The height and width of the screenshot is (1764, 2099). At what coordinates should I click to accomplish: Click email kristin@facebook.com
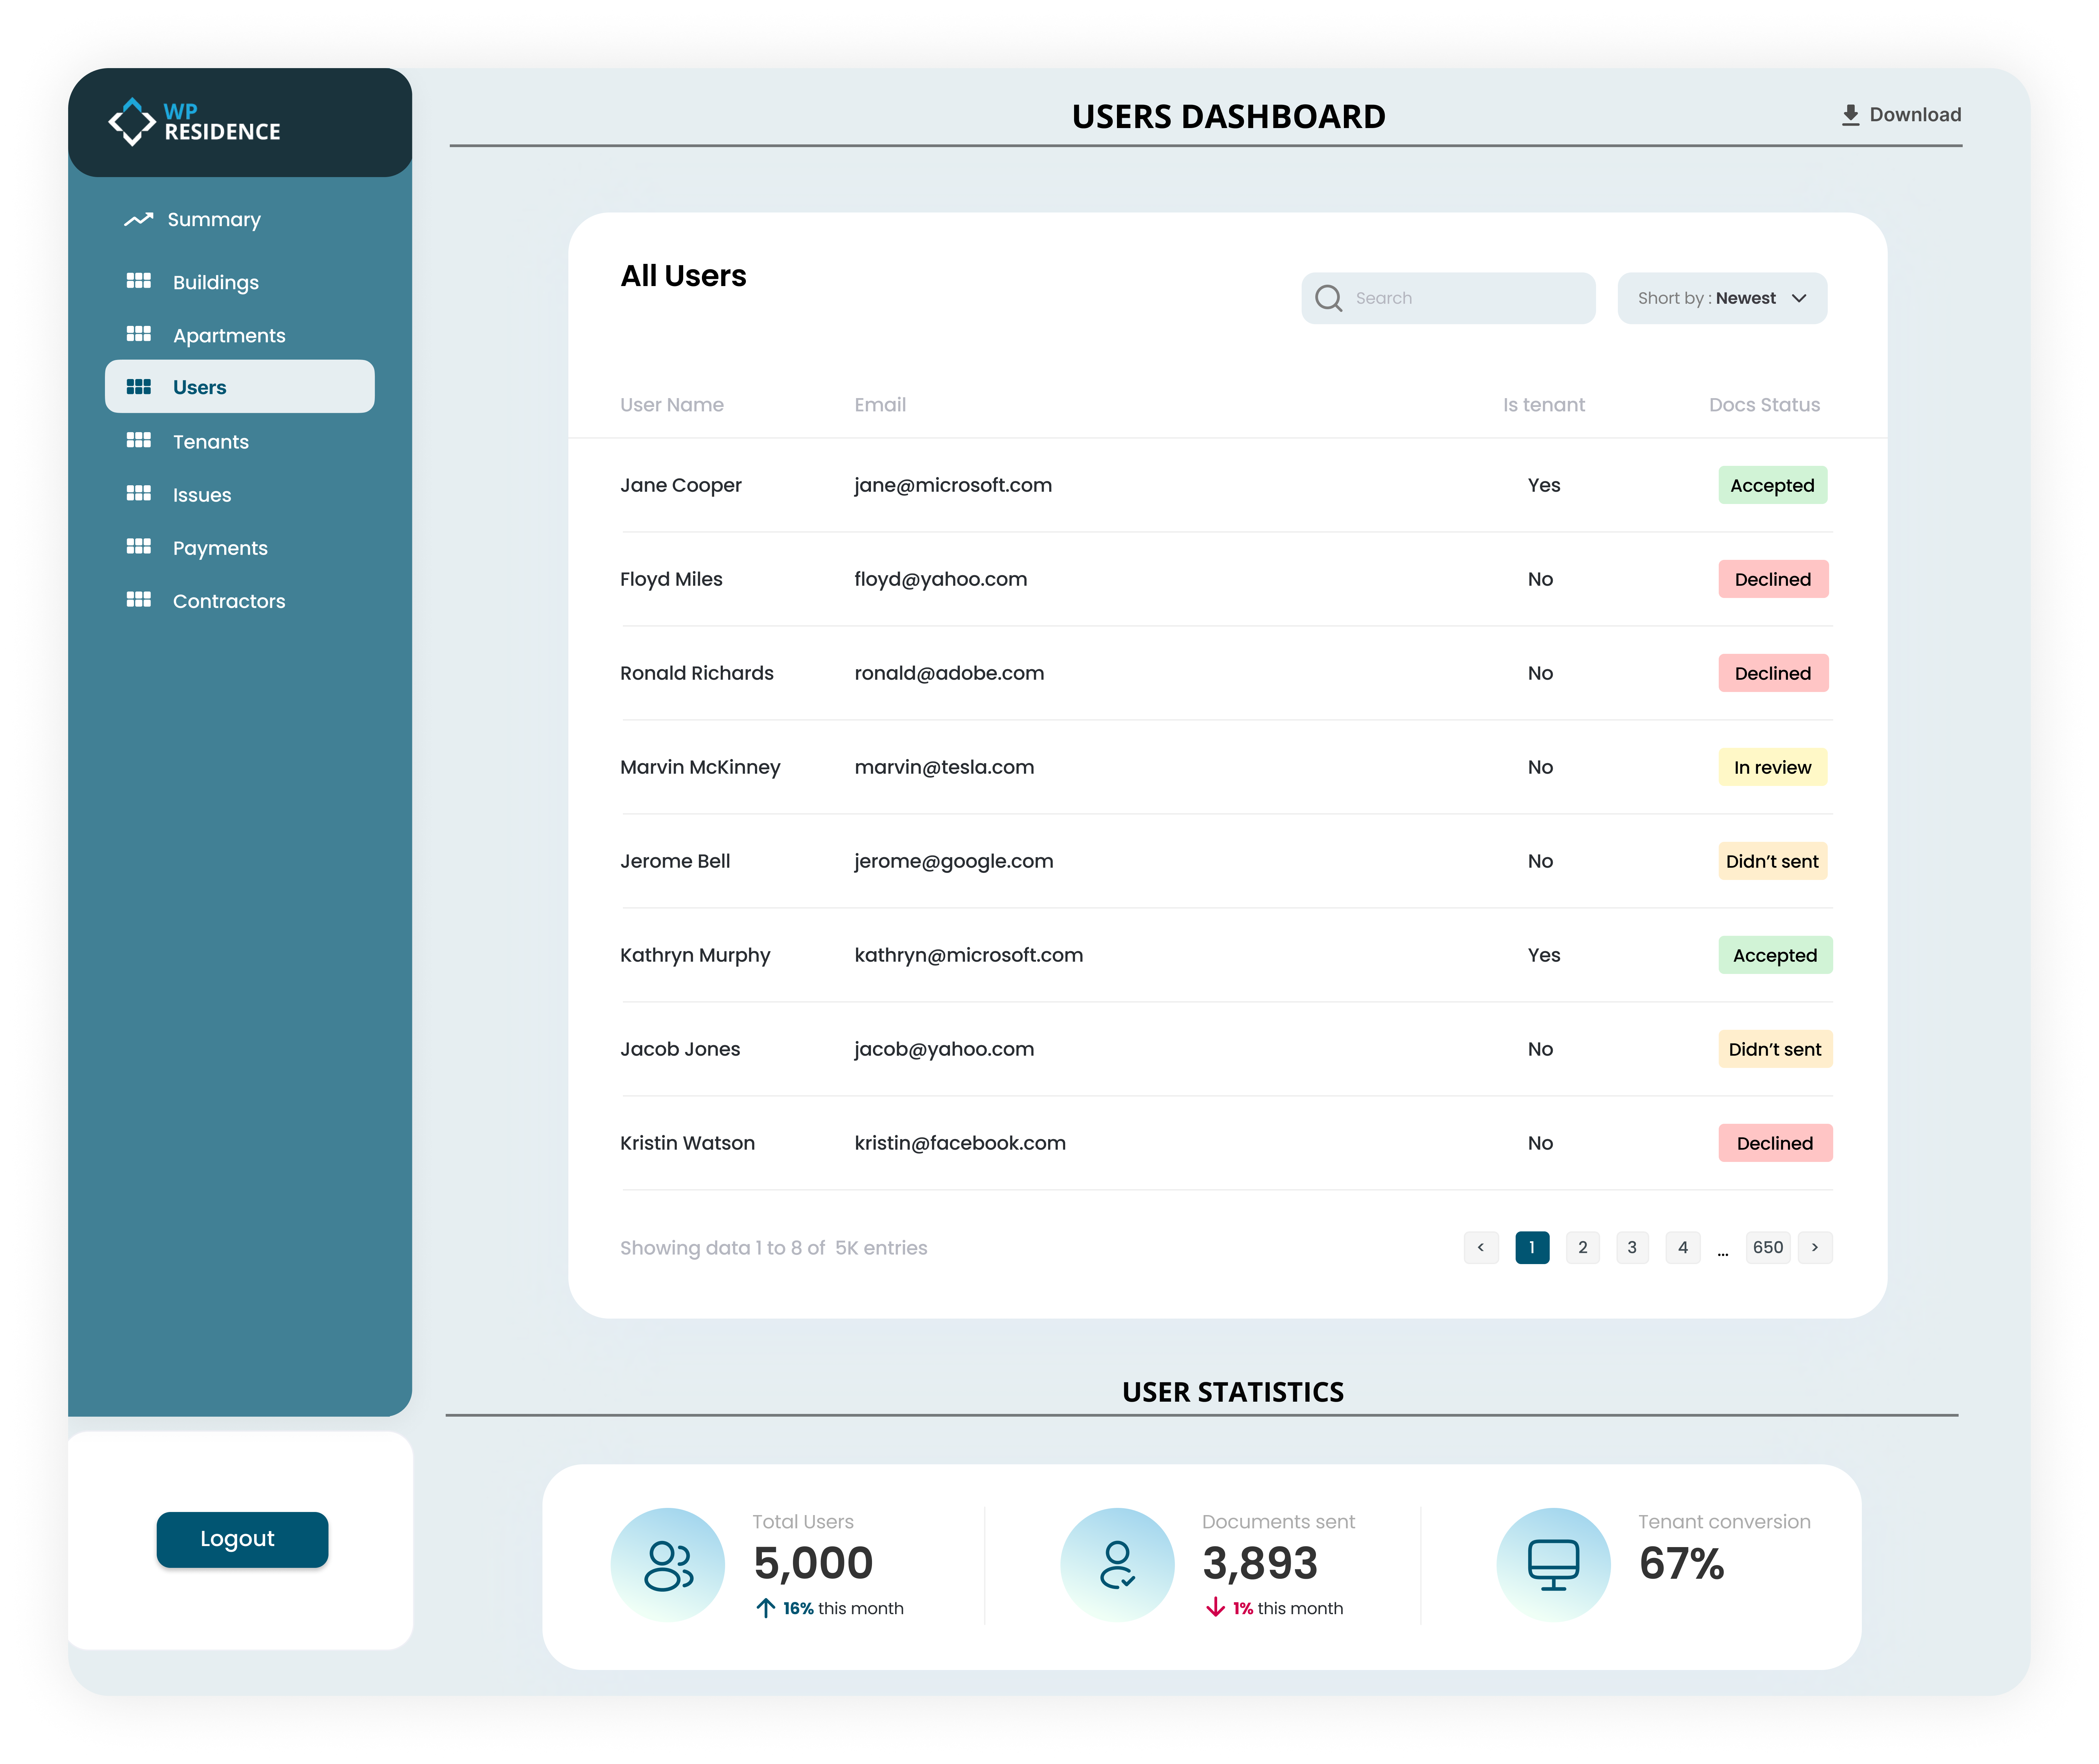click(961, 1143)
